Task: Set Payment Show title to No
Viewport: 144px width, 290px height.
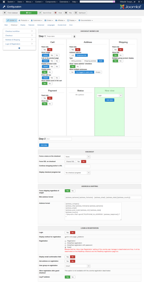Action: coord(50,104)
